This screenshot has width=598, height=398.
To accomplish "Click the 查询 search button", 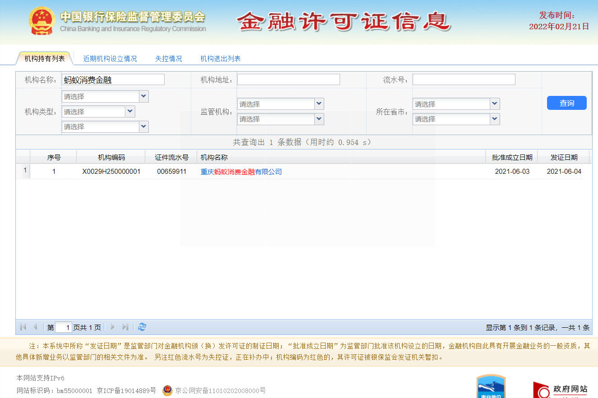I will click(x=567, y=103).
